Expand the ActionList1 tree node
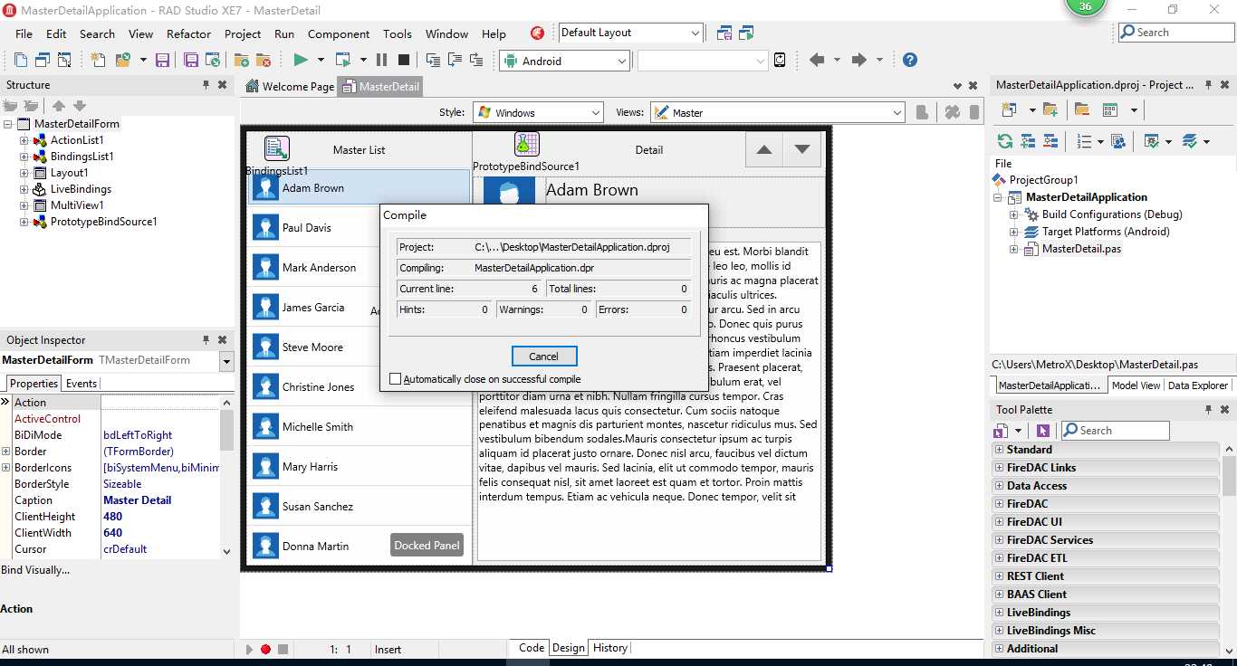Screen dimensions: 1237x666 pos(24,140)
